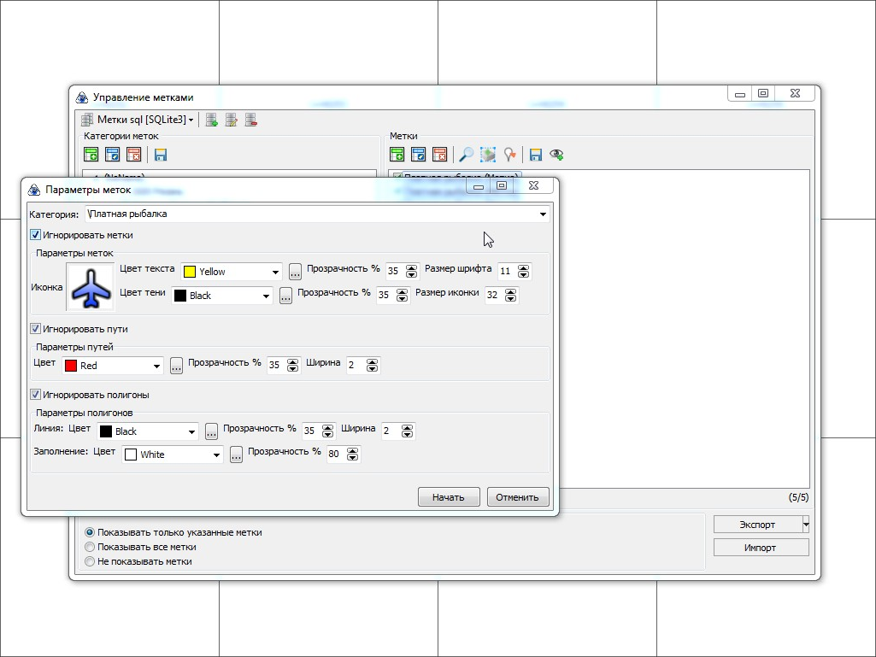Viewport: 876px width, 657px height.
Task: Expand the Red path color dropdown
Action: (x=156, y=367)
